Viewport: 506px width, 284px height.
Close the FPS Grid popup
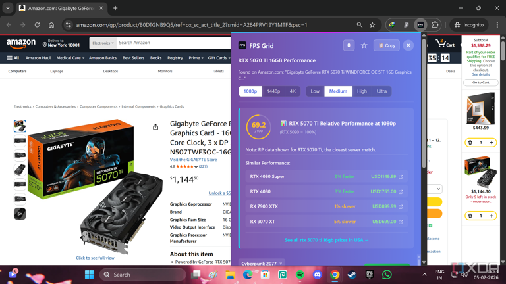[408, 45]
